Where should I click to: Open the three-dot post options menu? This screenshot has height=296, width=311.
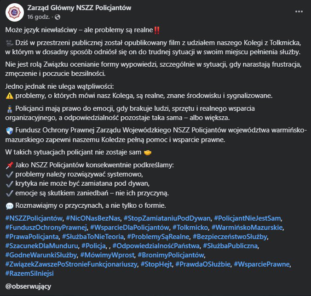point(299,9)
